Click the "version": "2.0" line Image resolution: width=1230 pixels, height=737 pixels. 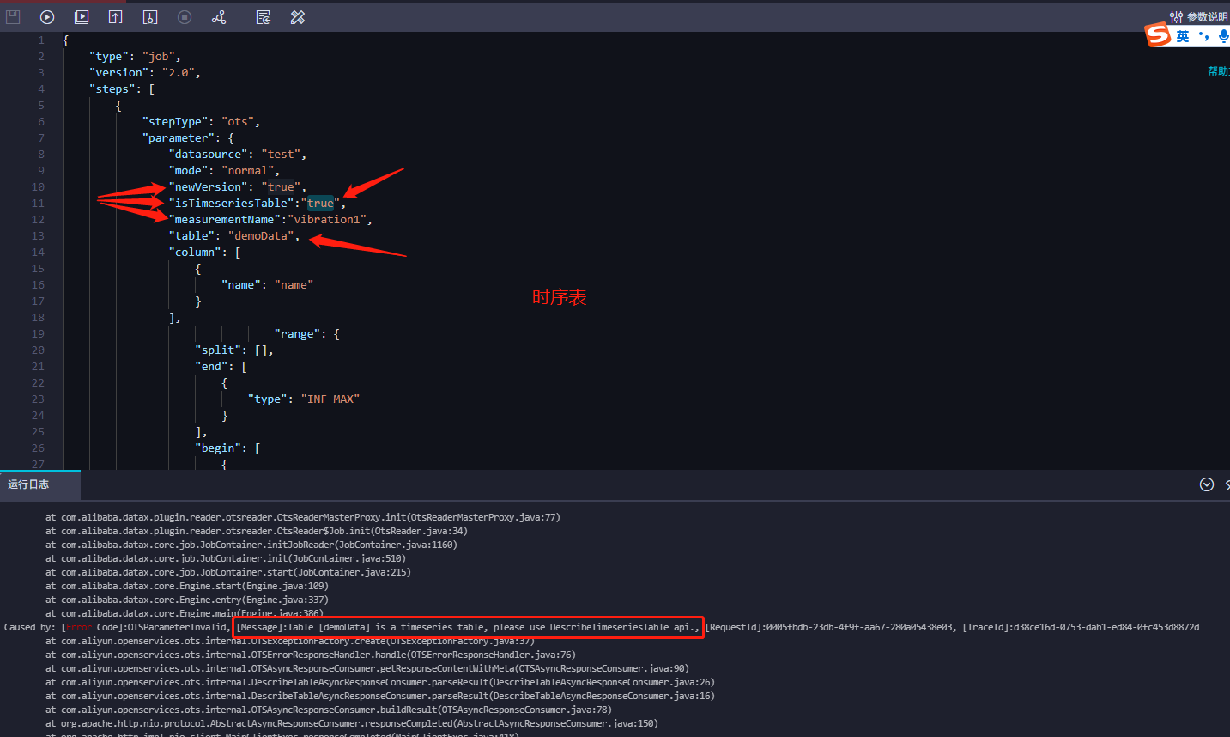[x=144, y=72]
